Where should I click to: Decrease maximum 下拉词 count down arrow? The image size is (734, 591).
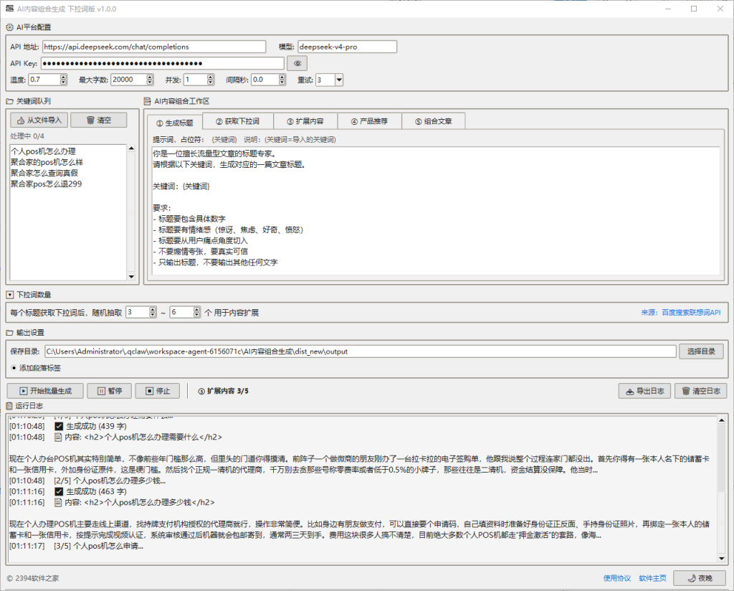(196, 315)
